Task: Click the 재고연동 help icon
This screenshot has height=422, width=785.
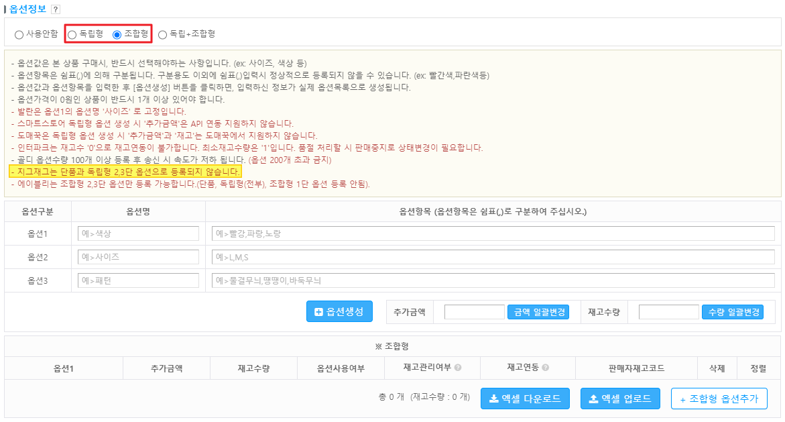Action: 546,368
